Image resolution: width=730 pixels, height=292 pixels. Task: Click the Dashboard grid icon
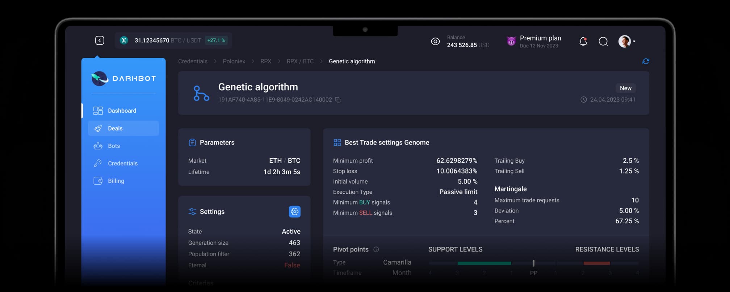pos(98,111)
